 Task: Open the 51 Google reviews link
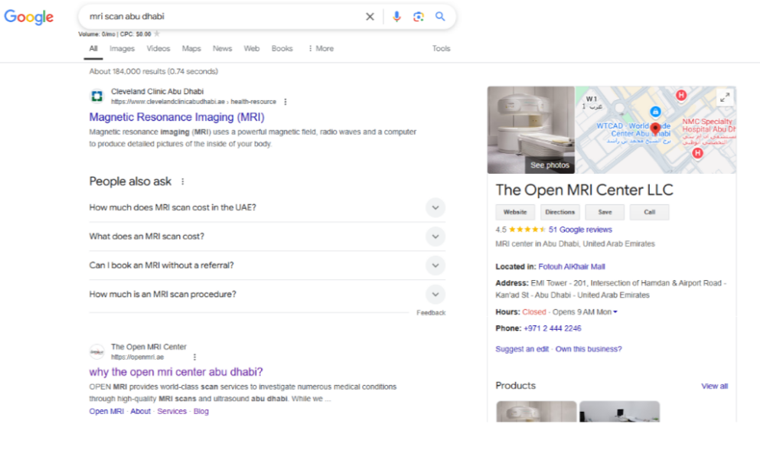coord(580,230)
